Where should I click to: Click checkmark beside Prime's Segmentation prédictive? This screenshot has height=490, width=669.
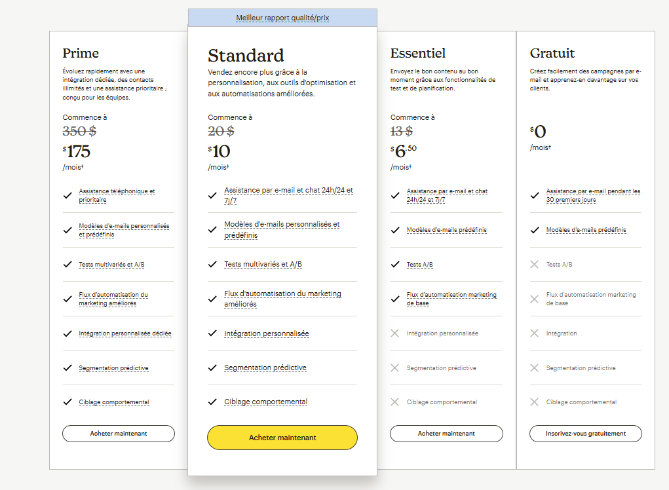(x=67, y=367)
